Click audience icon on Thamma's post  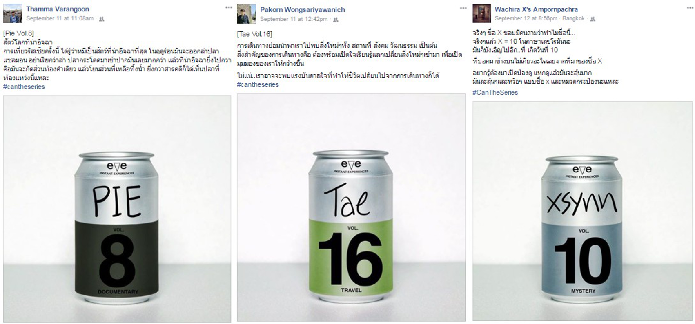[102, 19]
